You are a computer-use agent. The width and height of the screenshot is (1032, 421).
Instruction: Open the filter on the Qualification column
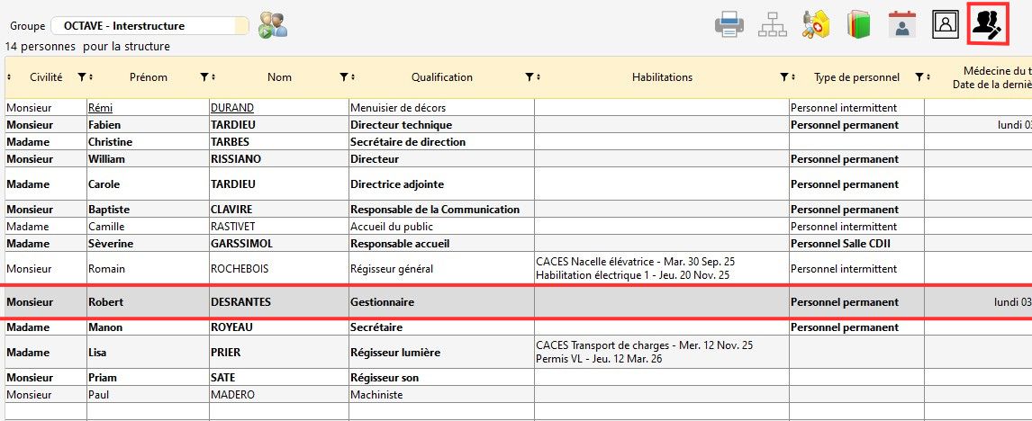(530, 77)
